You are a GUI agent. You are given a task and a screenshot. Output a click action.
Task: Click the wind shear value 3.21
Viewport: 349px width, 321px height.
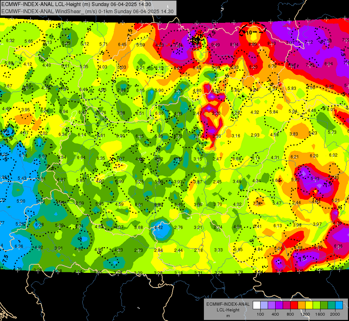[x=198, y=228]
